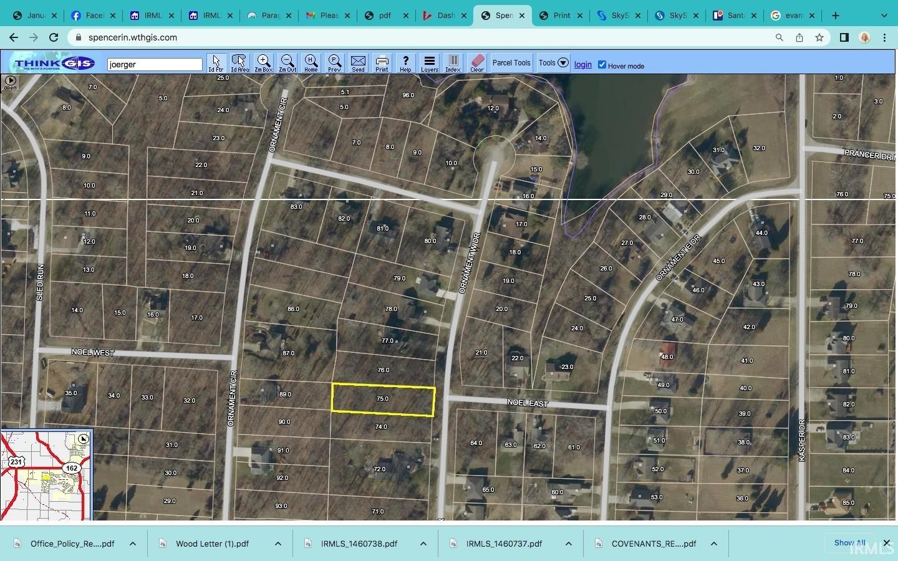Screen dimensions: 898x561
Task: Open Parcel Tools menu
Action: (x=511, y=63)
